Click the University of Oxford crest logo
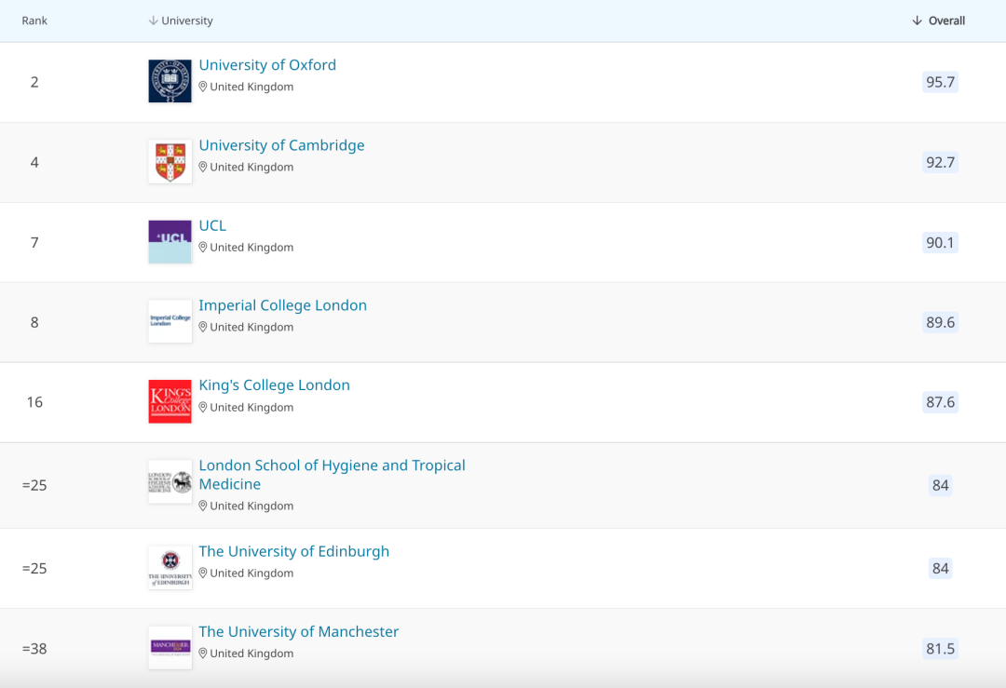The height and width of the screenshot is (688, 1006). (170, 81)
